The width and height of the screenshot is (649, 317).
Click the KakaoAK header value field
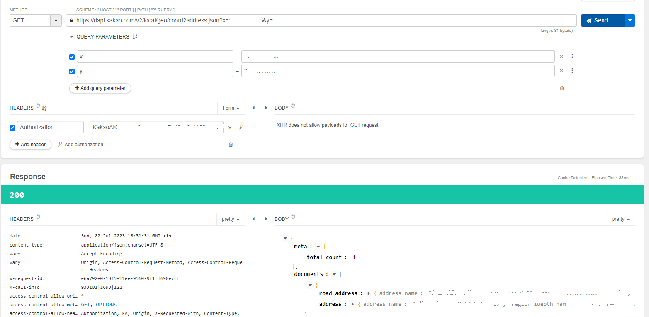156,127
